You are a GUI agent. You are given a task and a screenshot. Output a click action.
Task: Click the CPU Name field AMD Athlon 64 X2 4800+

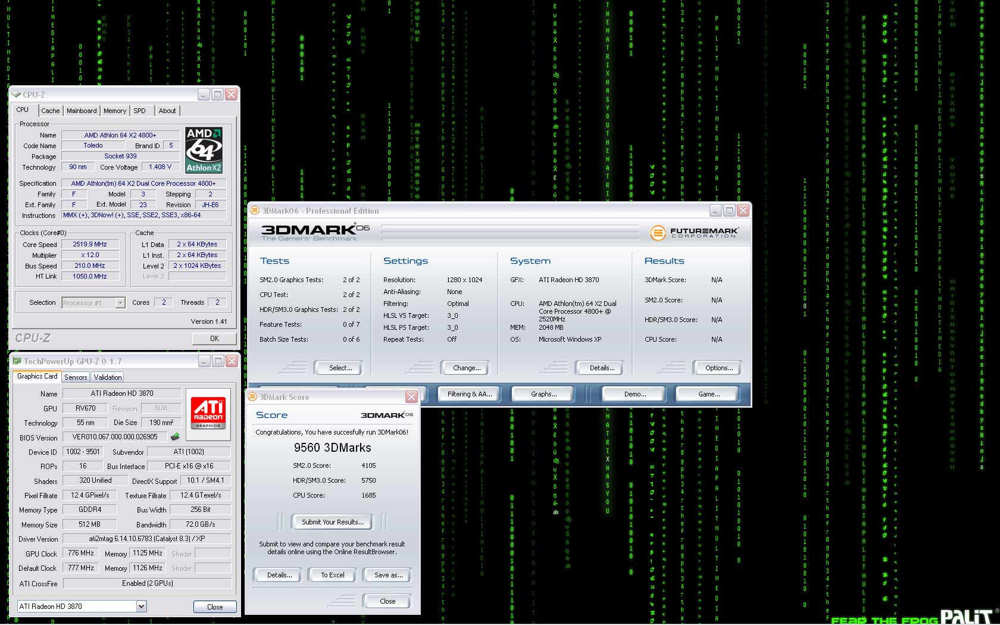pos(120,135)
